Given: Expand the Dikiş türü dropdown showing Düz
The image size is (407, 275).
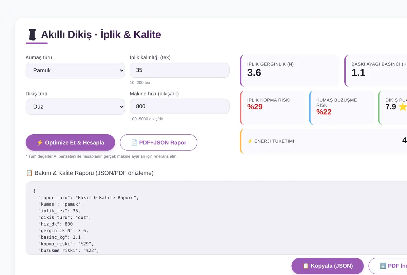Looking at the screenshot, I should tap(75, 106).
